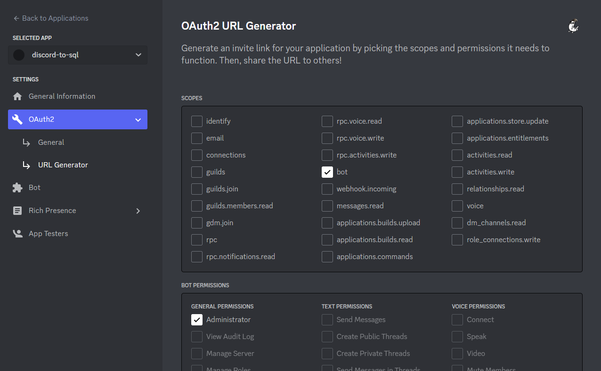This screenshot has width=601, height=371.
Task: Collapse the OAuth2 section chevron
Action: (x=138, y=119)
